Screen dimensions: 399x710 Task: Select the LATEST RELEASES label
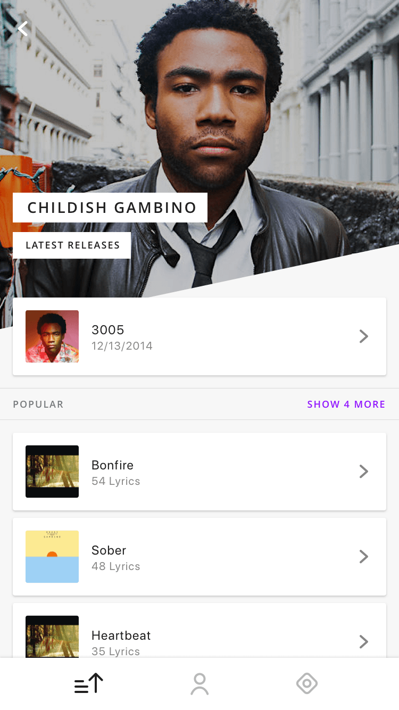coord(72,245)
